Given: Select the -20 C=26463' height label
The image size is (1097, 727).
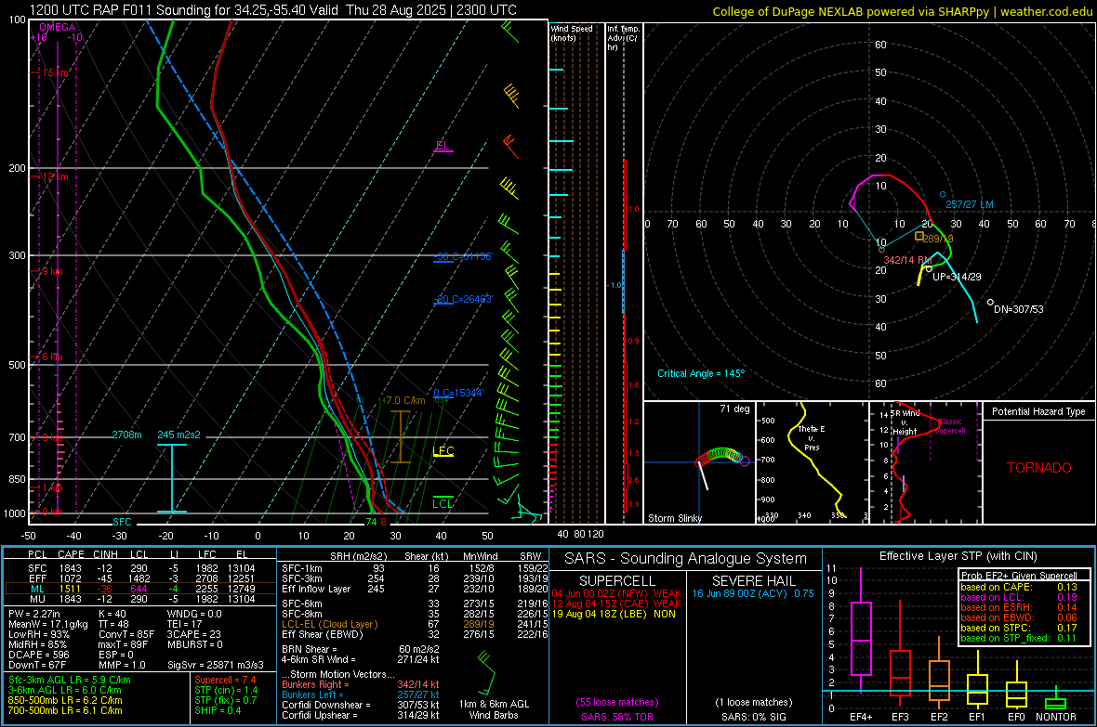Looking at the screenshot, I should (x=462, y=299).
